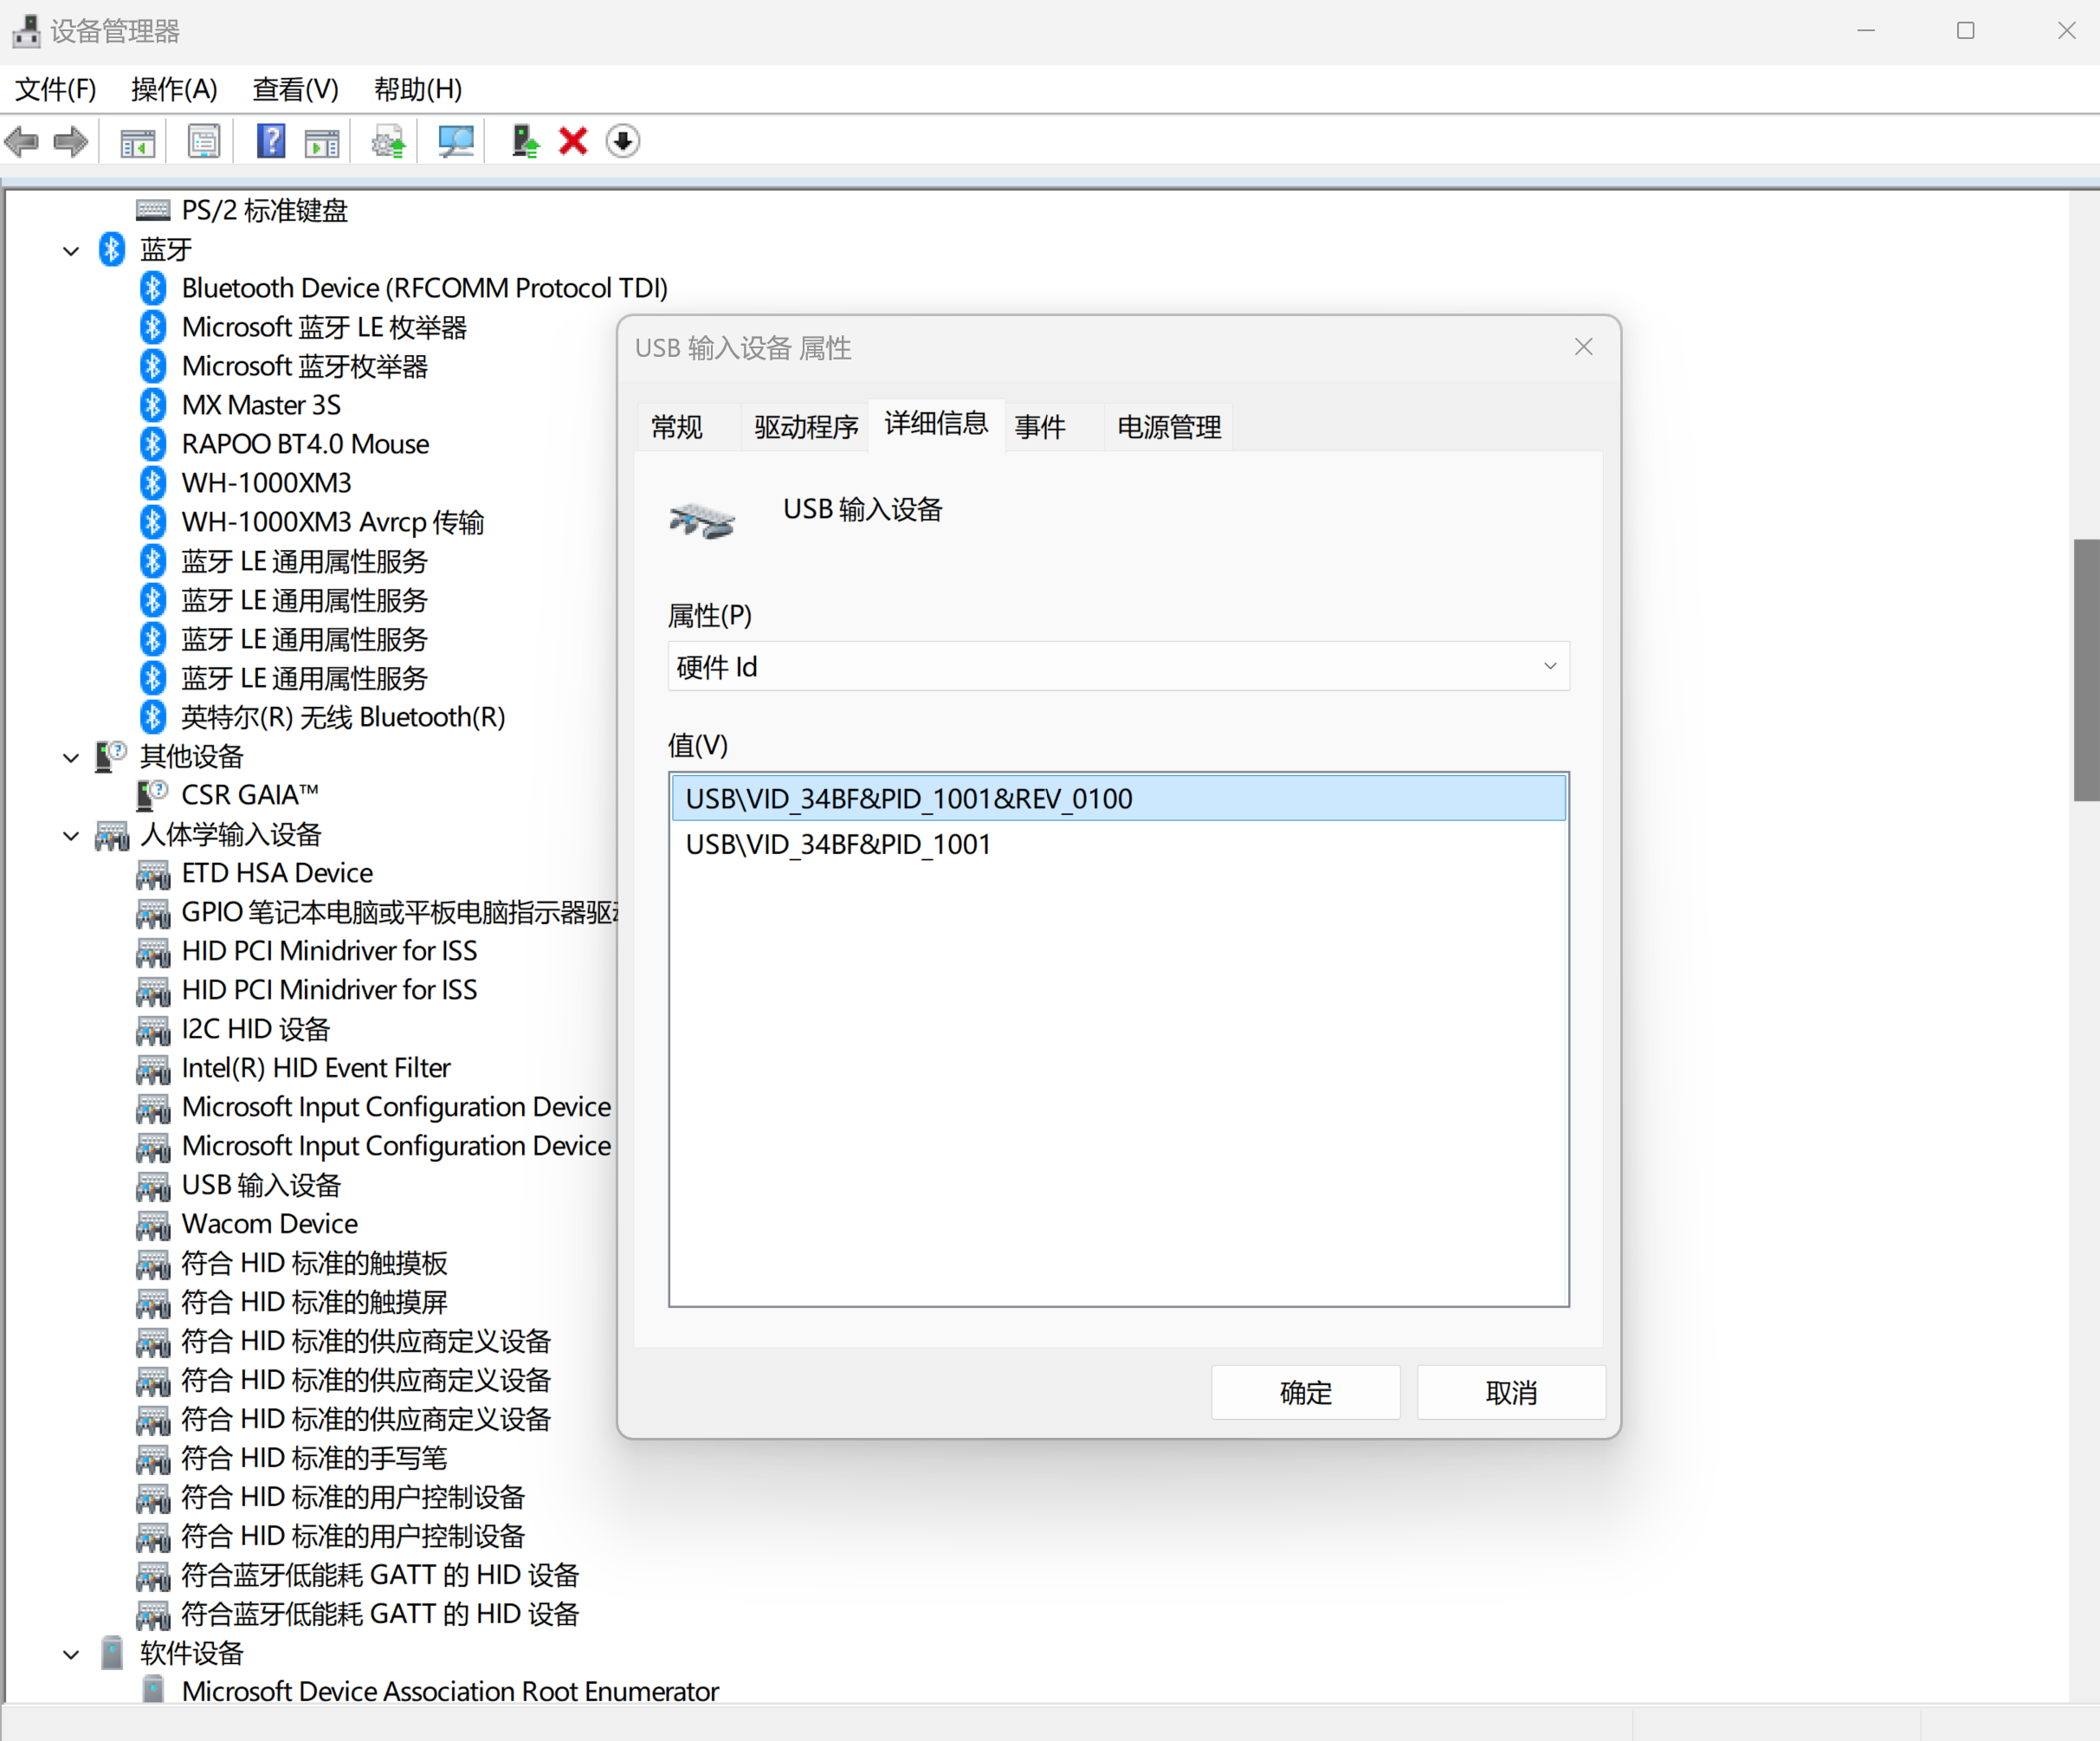The height and width of the screenshot is (1741, 2100).
Task: Select value USB\VID_34BF&PID_1001
Action: [x=1118, y=844]
